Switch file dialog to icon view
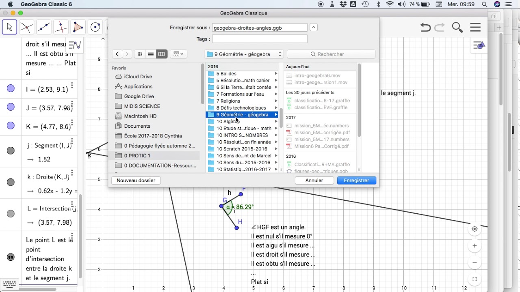Image resolution: width=520 pixels, height=292 pixels. 140,54
